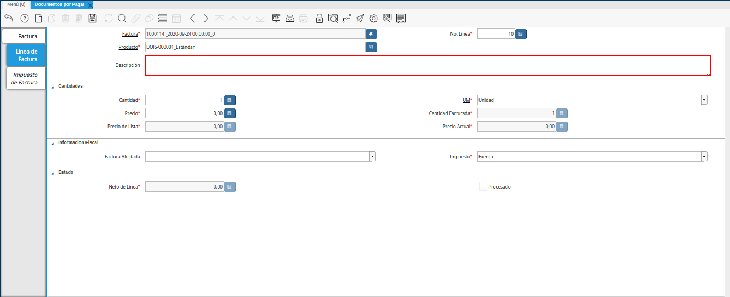730x297 pixels.
Task: Collapse the Informacion Fiscal section
Action: point(53,143)
